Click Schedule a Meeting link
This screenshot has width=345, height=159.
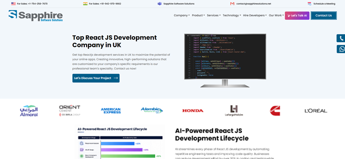(x=324, y=4)
